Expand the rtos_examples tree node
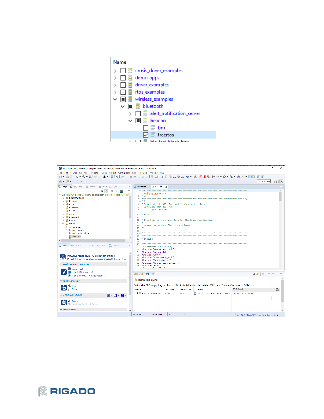 tap(115, 92)
